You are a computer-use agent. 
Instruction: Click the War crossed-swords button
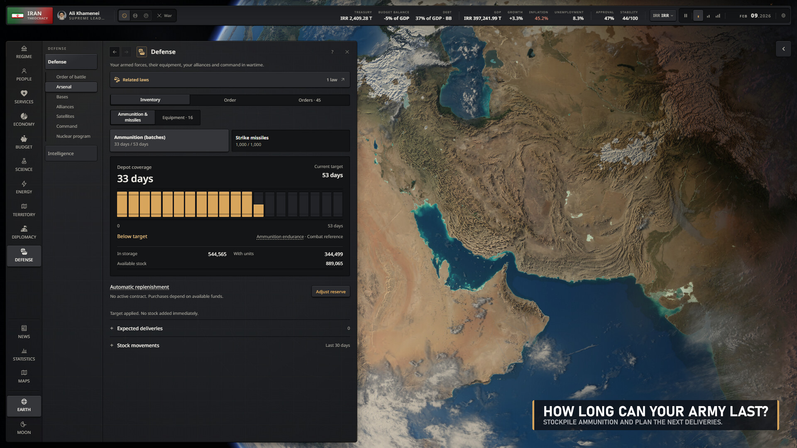[x=164, y=16]
